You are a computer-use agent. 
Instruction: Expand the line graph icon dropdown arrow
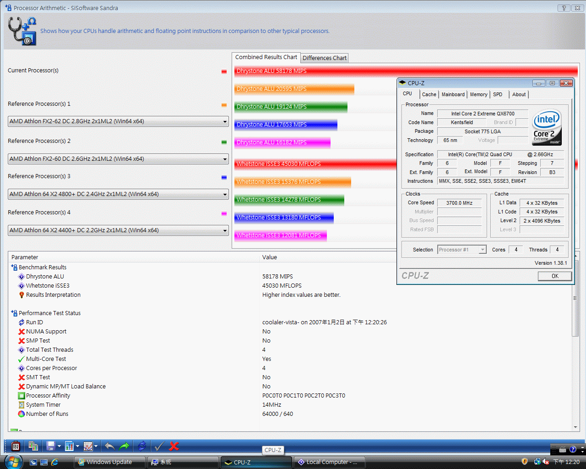[x=96, y=446]
